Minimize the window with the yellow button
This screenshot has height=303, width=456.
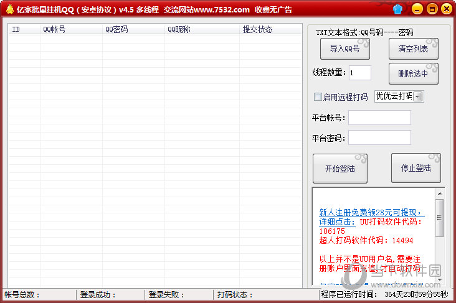[417, 9]
